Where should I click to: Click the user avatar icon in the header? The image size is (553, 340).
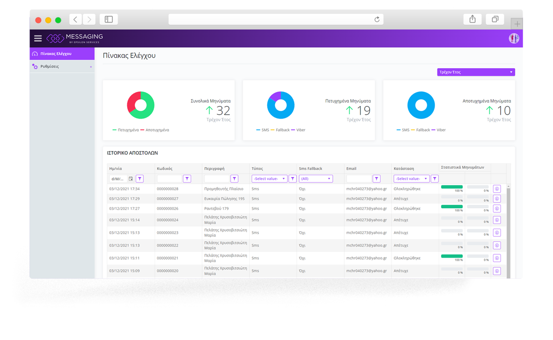[x=513, y=39]
